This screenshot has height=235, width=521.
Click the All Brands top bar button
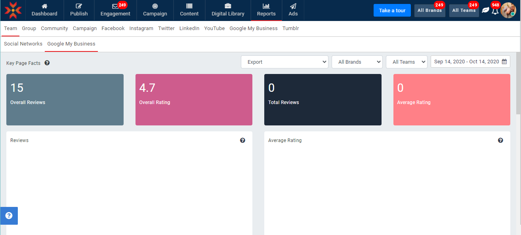point(429,11)
